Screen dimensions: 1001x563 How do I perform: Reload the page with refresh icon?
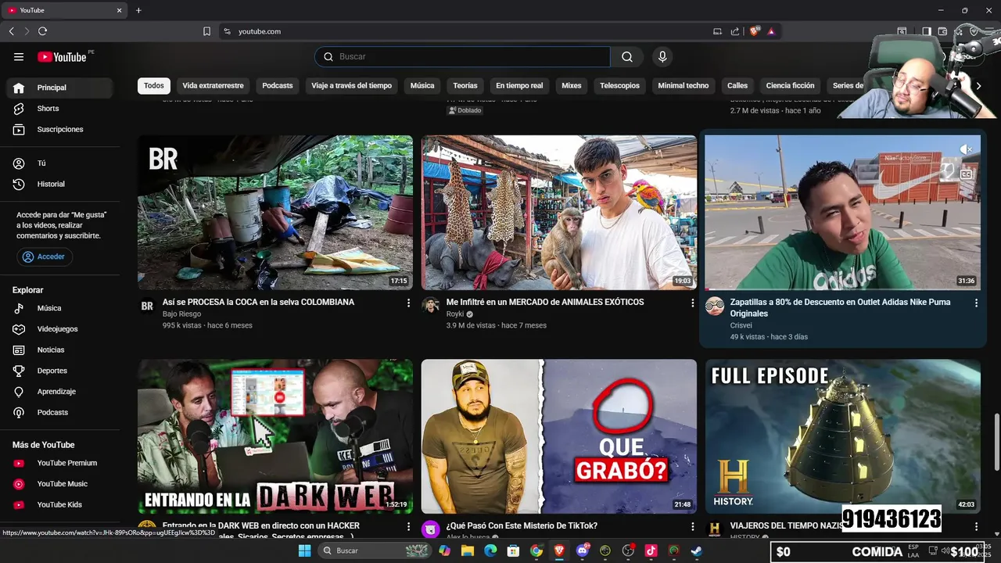pos(42,31)
